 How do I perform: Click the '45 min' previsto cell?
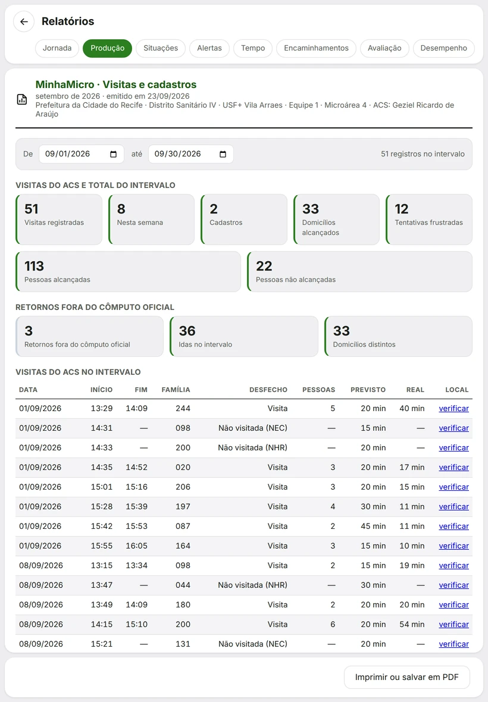point(373,526)
